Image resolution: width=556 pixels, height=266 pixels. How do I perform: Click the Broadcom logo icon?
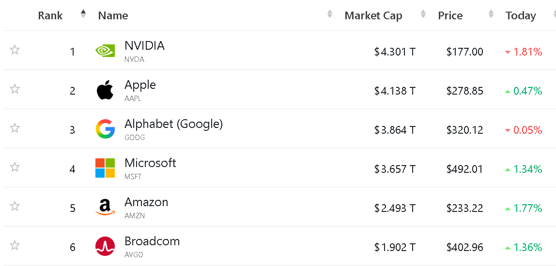(105, 246)
